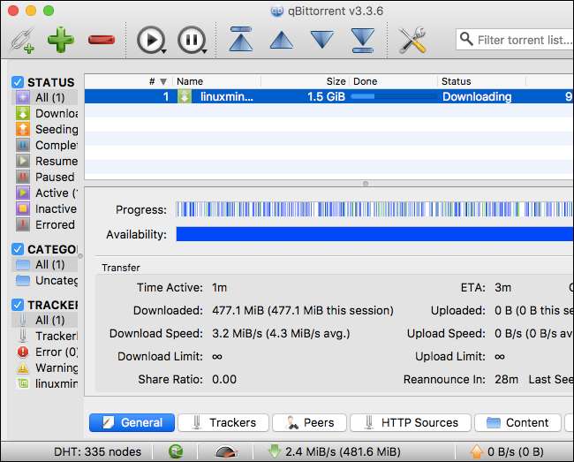Toggle the TRACKERS checkbox

pos(17,305)
